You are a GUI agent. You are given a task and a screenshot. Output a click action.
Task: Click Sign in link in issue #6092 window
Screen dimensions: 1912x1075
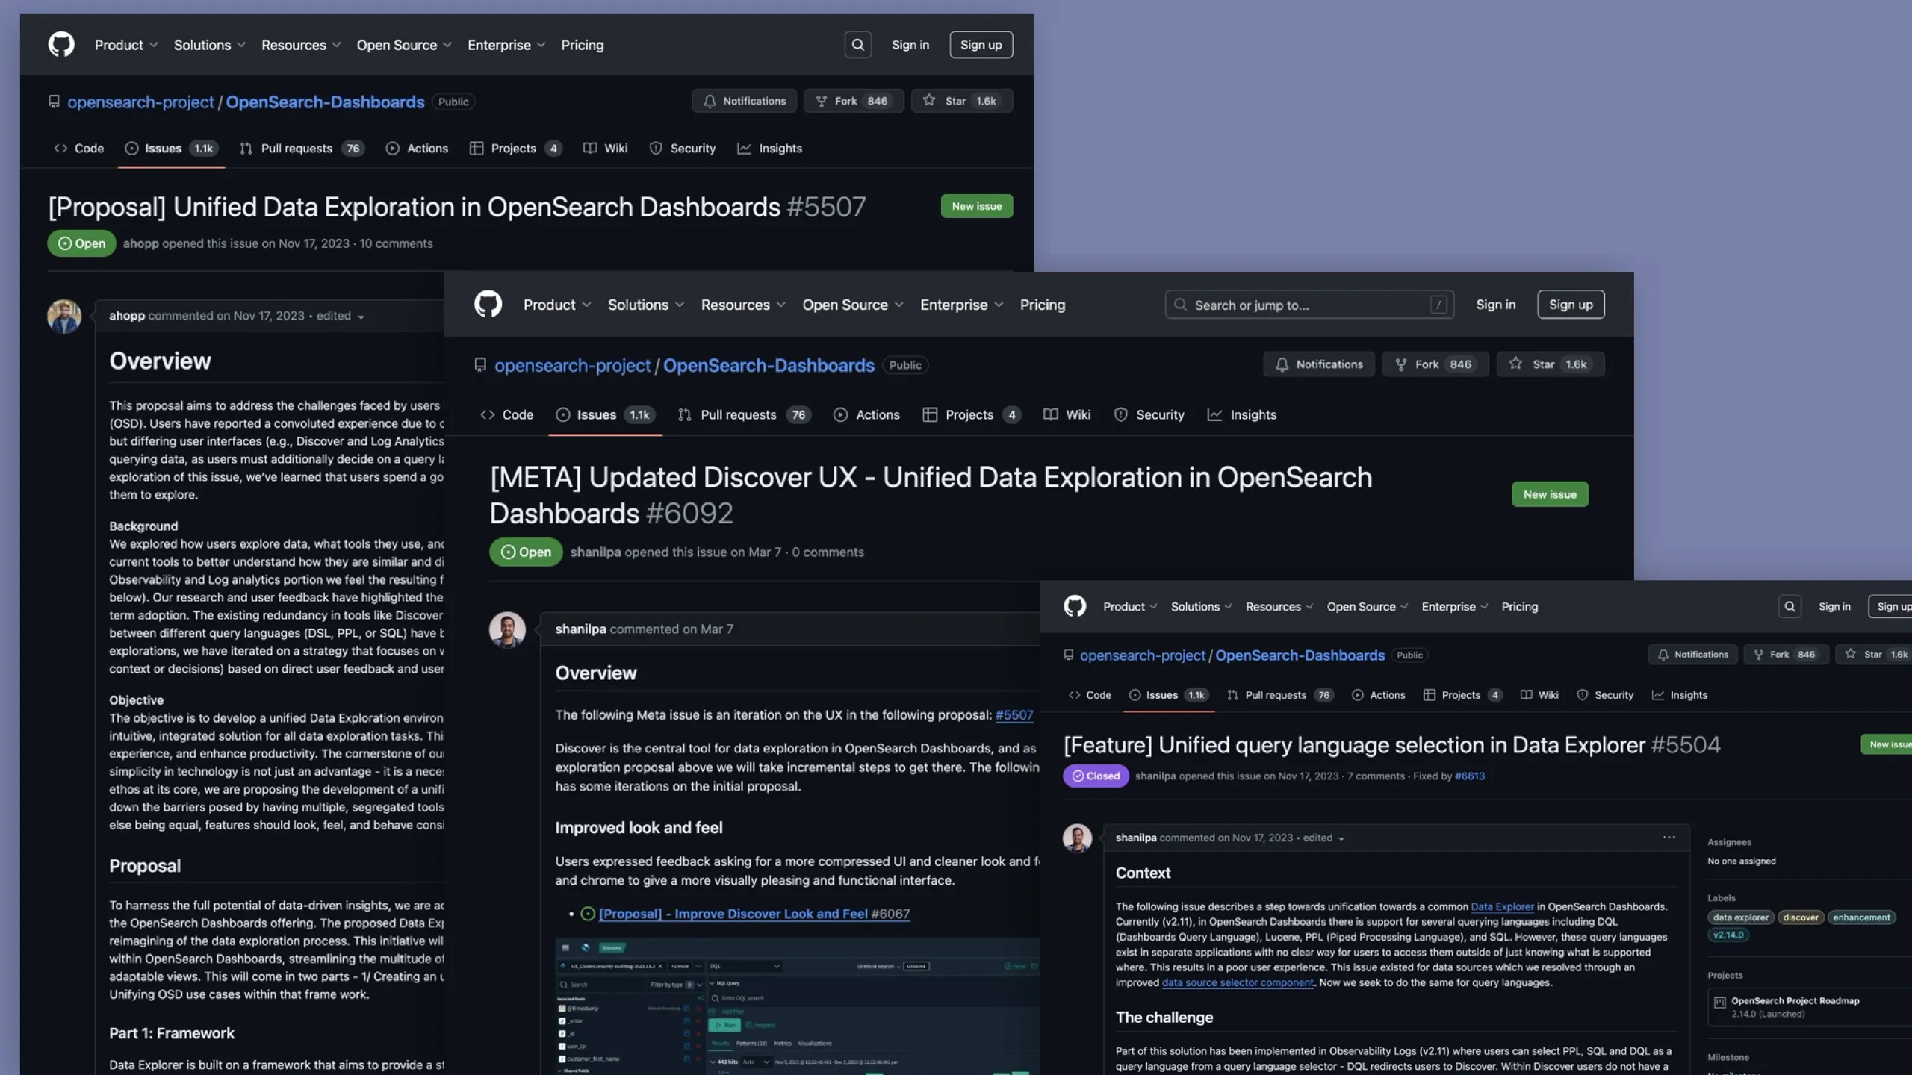click(1495, 305)
